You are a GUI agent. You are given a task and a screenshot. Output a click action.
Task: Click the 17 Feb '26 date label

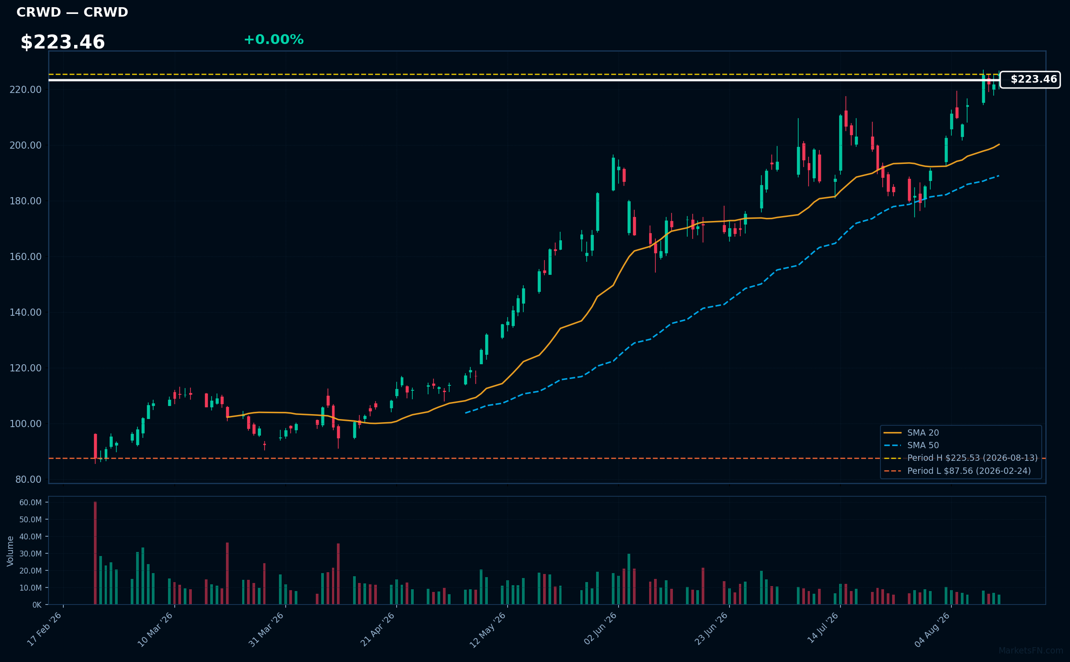pyautogui.click(x=44, y=629)
